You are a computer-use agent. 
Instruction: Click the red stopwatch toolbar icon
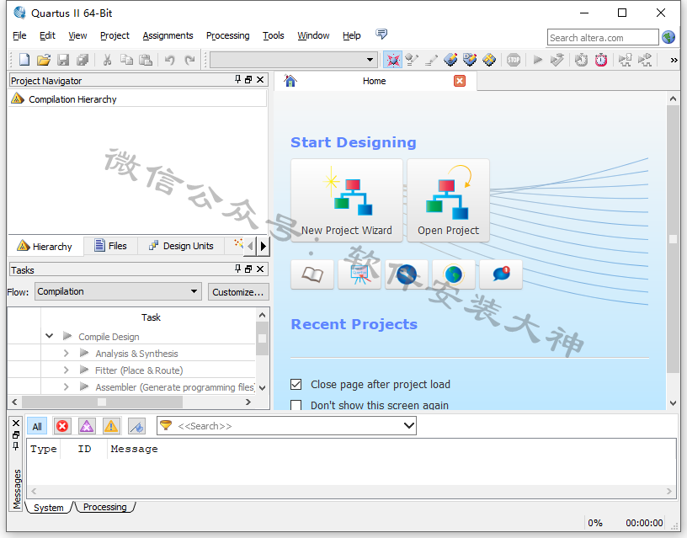[601, 60]
